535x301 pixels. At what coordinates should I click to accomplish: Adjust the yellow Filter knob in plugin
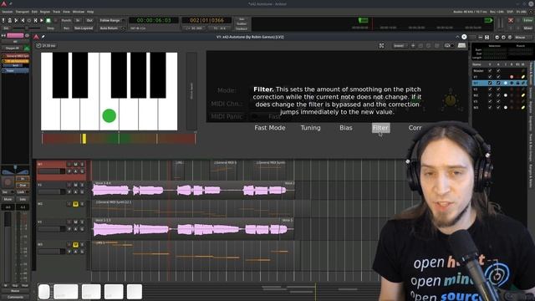click(451, 100)
